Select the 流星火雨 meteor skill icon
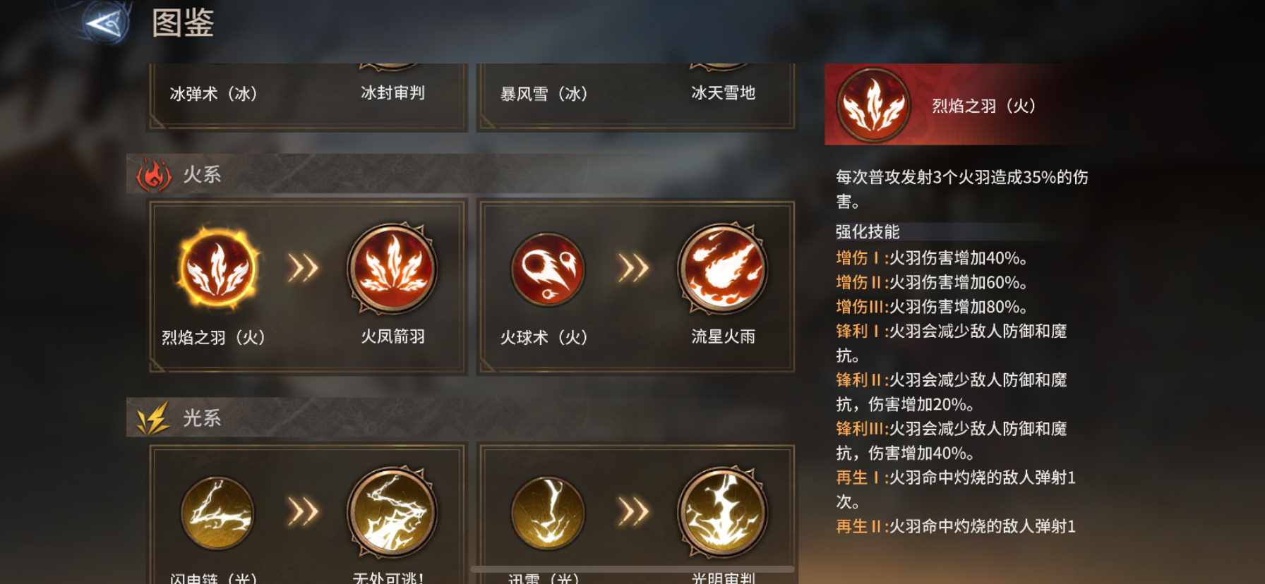This screenshot has width=1265, height=584. tap(723, 269)
